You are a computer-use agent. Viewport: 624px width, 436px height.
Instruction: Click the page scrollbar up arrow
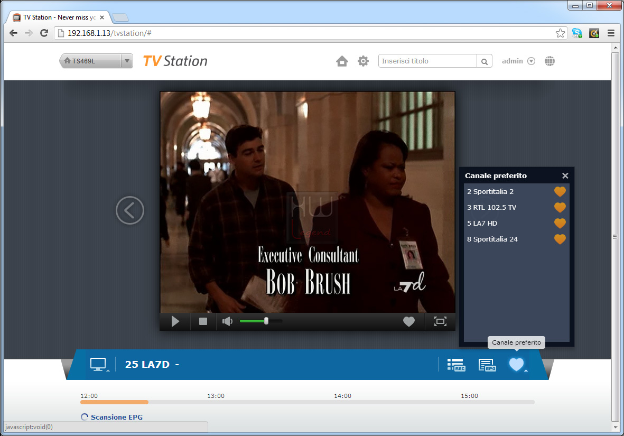coord(615,48)
